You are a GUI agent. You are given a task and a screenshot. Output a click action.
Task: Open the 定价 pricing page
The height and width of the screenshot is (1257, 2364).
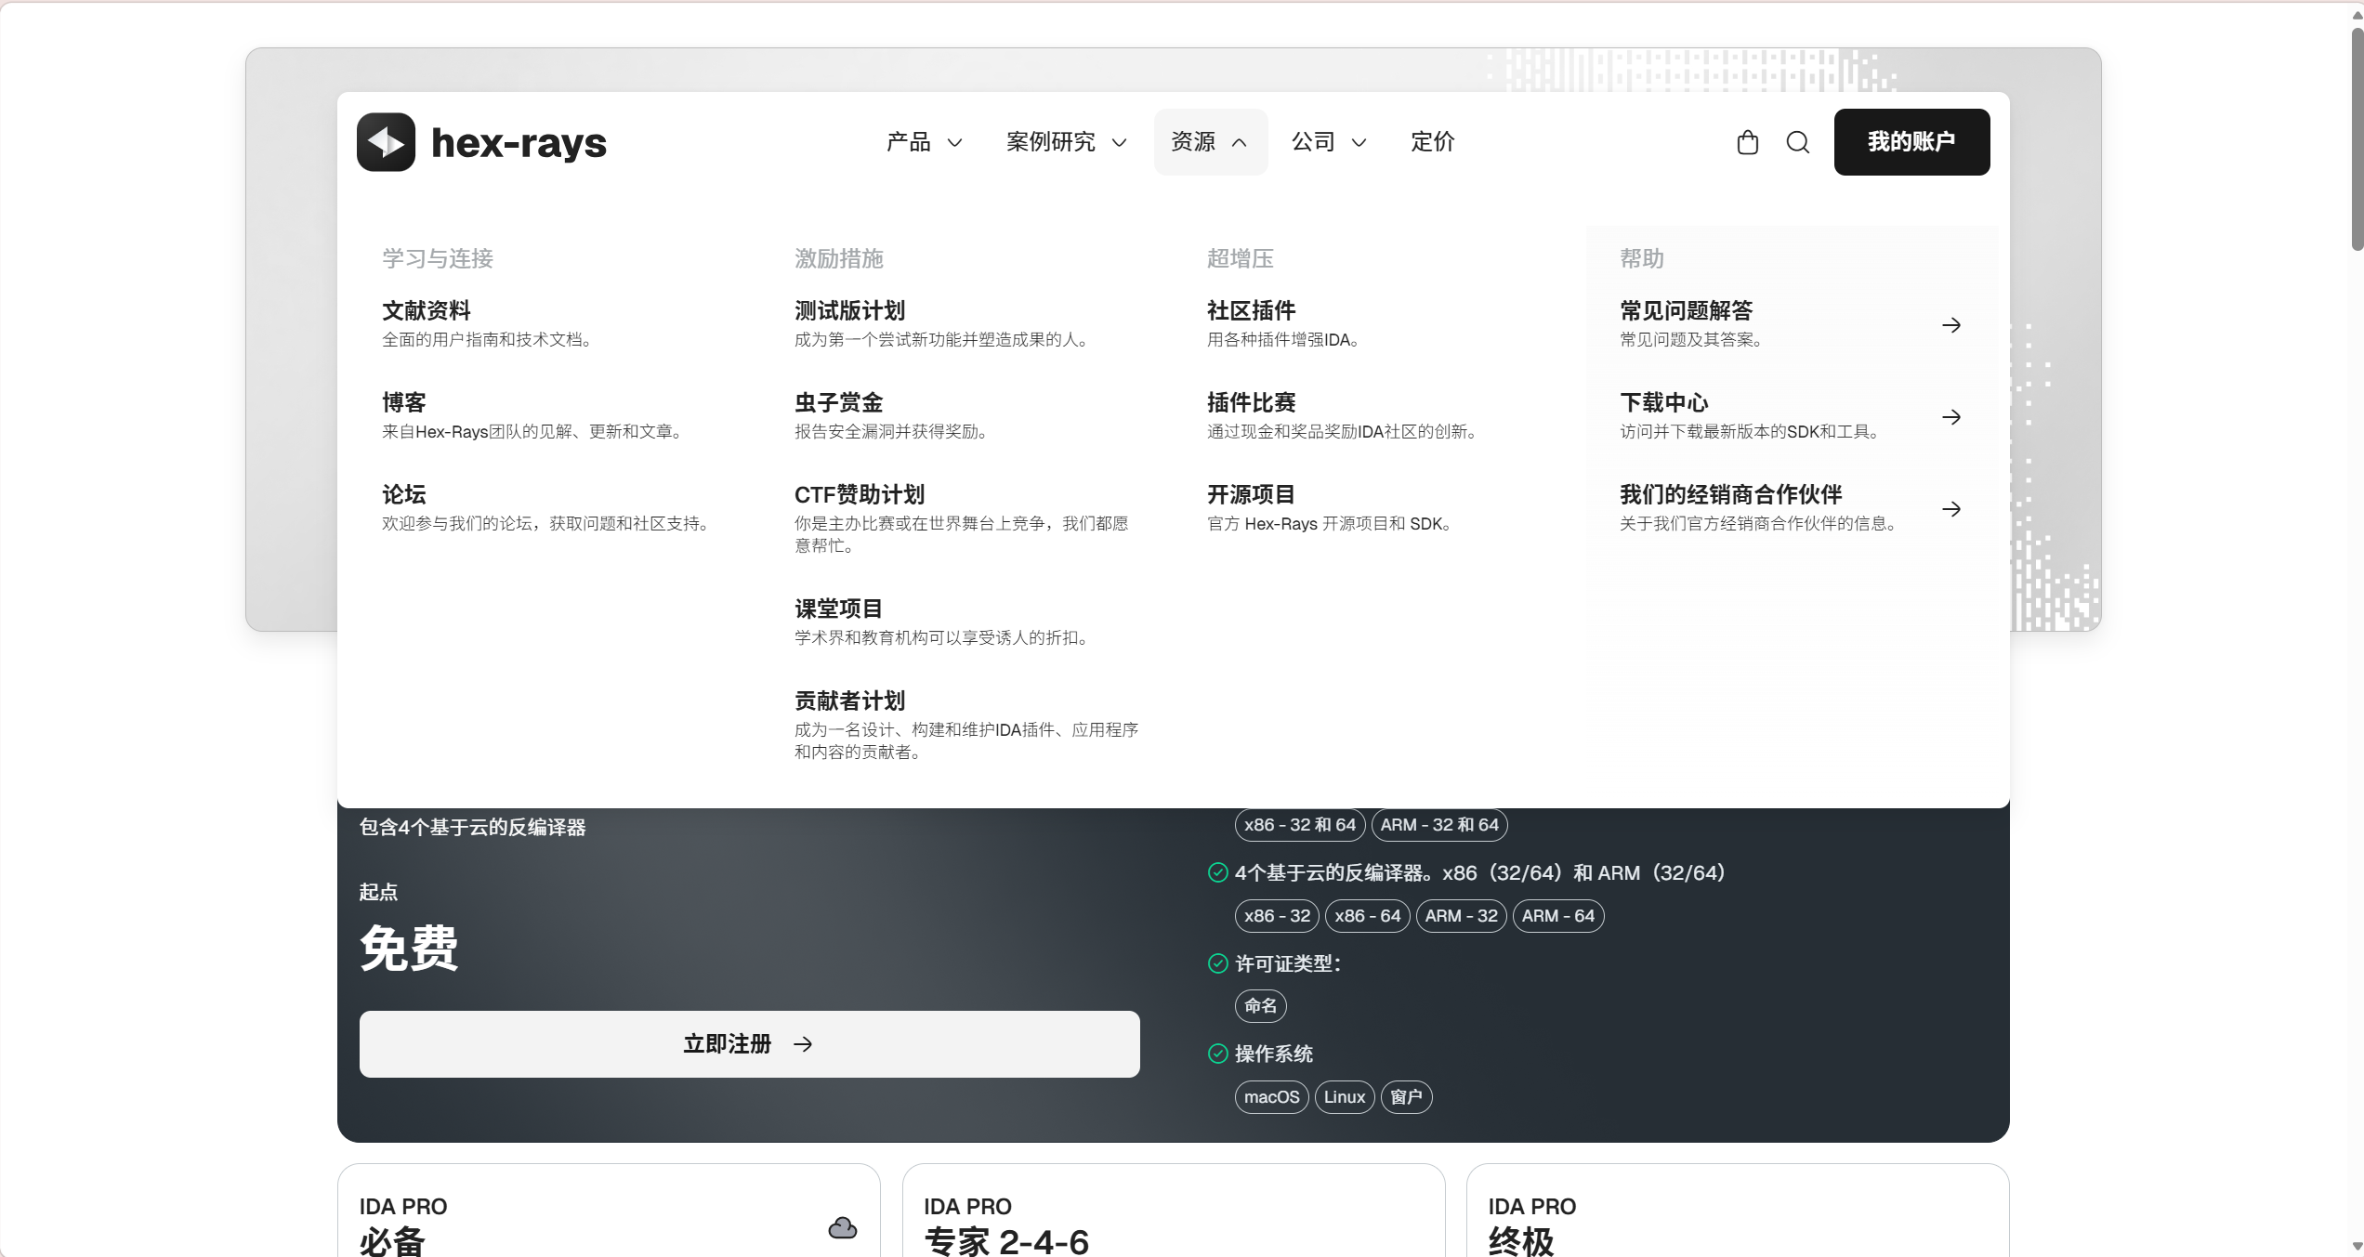[1432, 142]
